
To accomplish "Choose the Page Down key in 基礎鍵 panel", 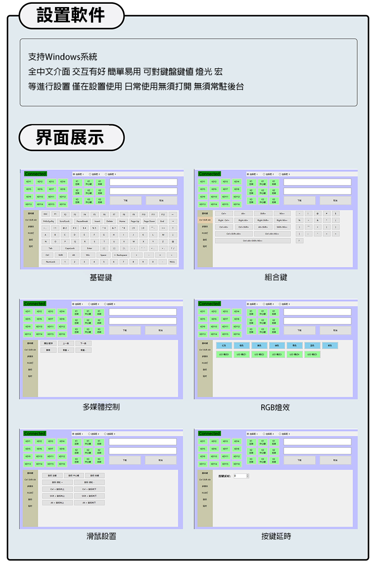I will pos(149,221).
